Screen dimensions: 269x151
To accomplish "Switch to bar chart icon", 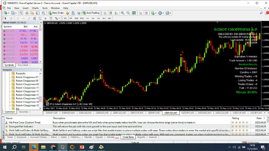I will [105, 13].
